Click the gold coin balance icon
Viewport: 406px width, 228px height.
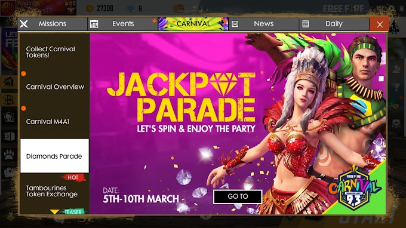pos(90,8)
